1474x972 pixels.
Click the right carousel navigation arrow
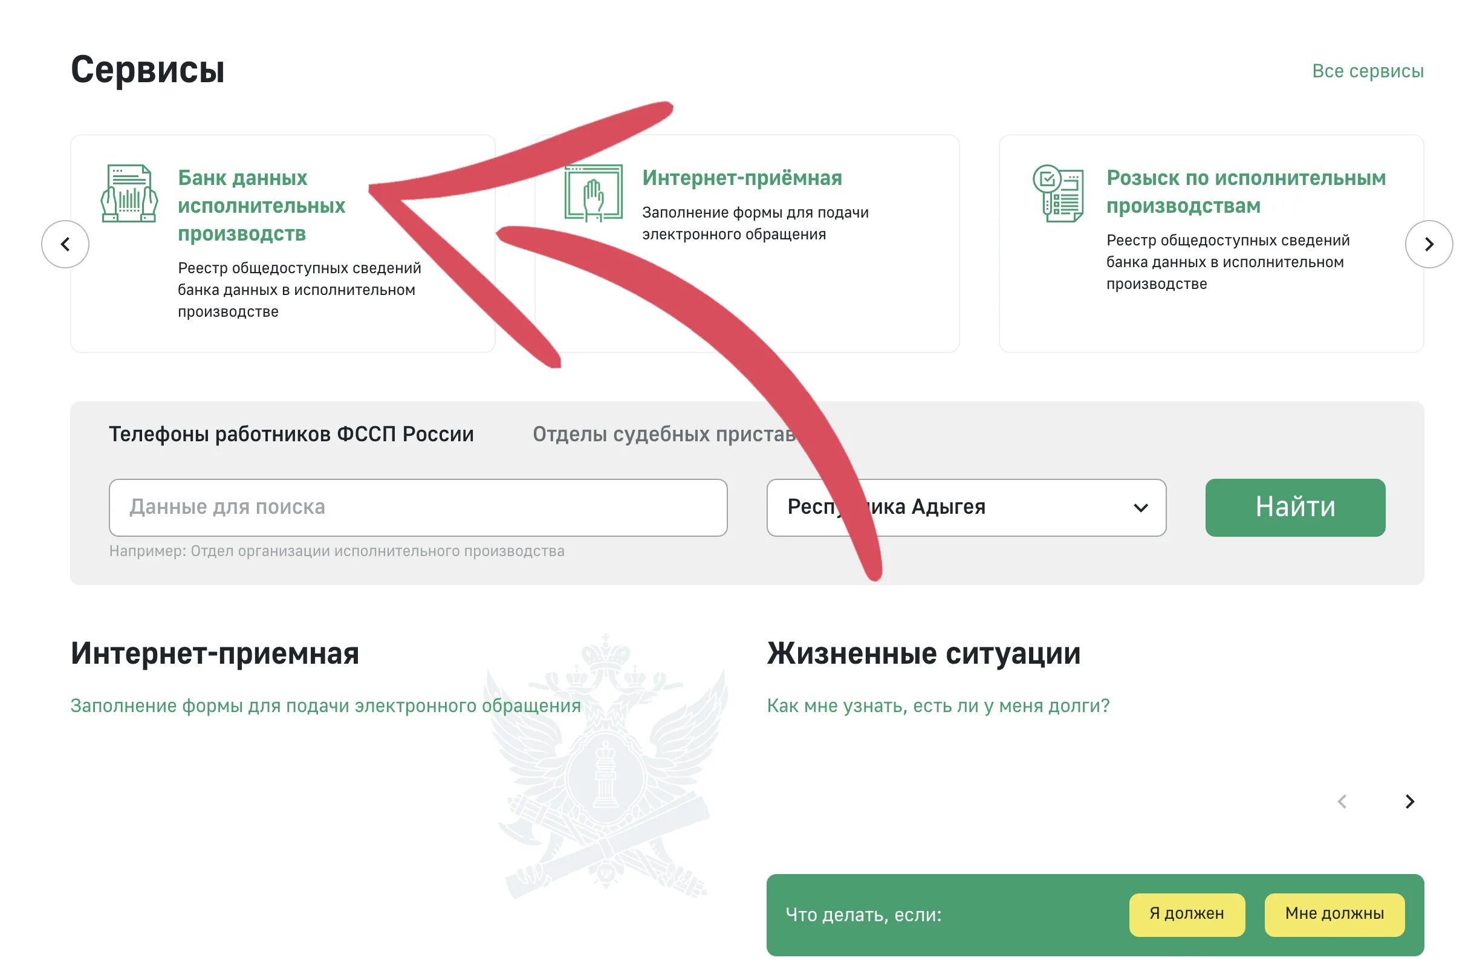pos(1429,243)
